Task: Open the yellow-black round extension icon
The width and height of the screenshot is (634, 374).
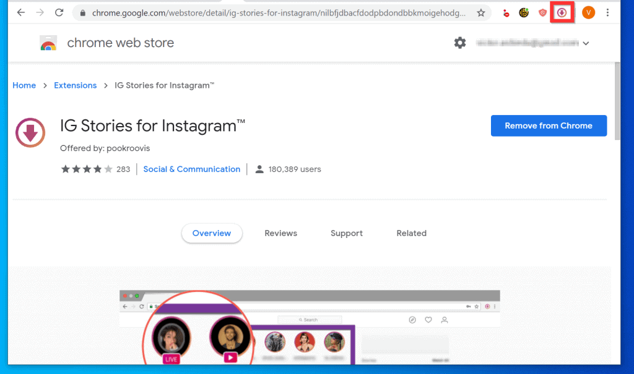Action: [524, 13]
